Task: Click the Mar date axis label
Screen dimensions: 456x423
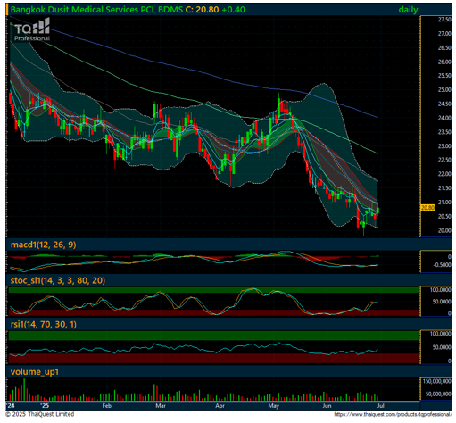Action: [161, 406]
